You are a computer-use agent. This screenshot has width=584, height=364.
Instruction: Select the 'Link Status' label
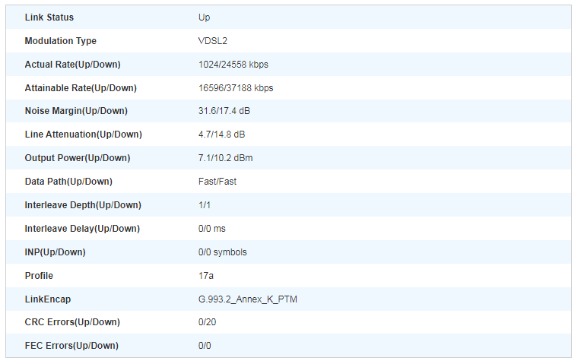(x=49, y=17)
